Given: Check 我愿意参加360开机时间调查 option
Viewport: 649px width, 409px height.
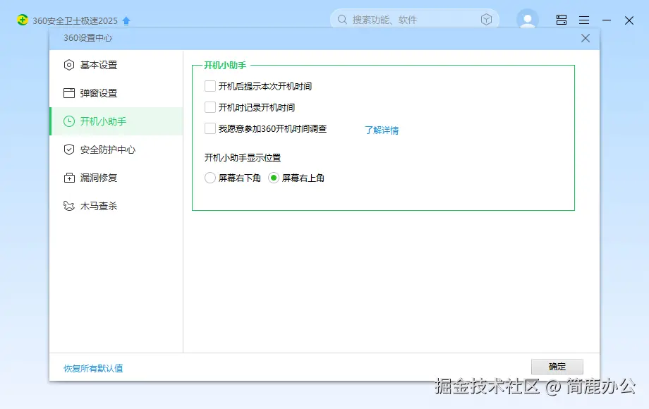Looking at the screenshot, I should click(x=210, y=128).
